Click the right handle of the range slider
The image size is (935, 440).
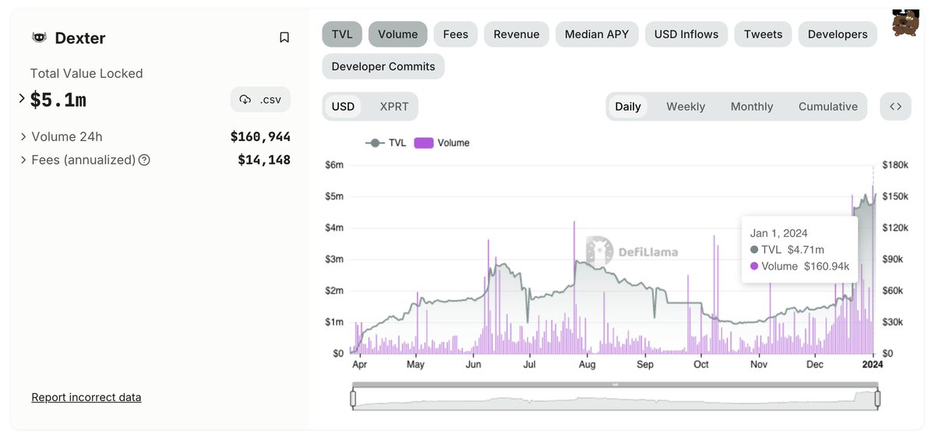pyautogui.click(x=877, y=399)
